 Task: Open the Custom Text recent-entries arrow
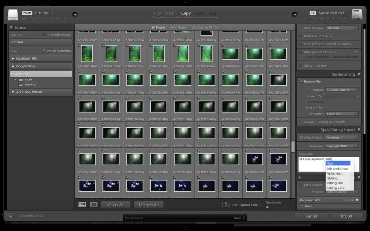(358, 97)
